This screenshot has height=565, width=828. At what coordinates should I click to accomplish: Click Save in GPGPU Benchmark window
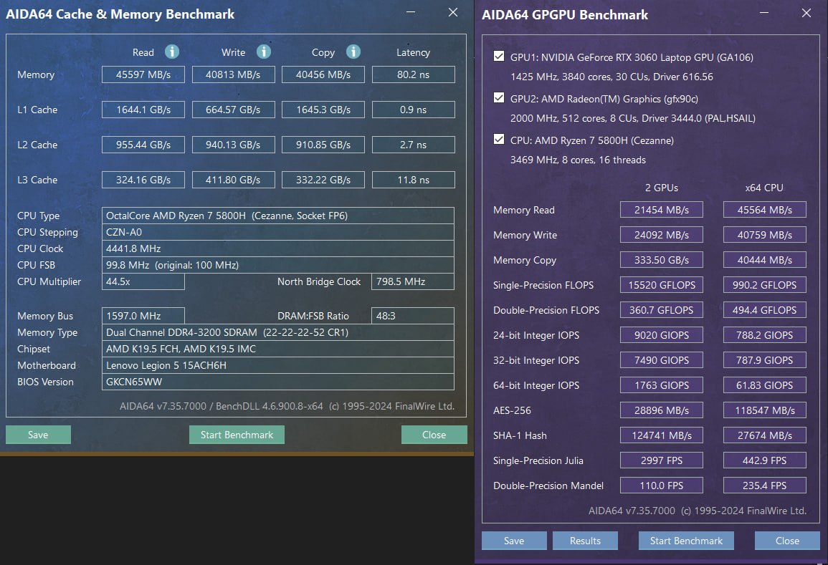click(x=514, y=541)
